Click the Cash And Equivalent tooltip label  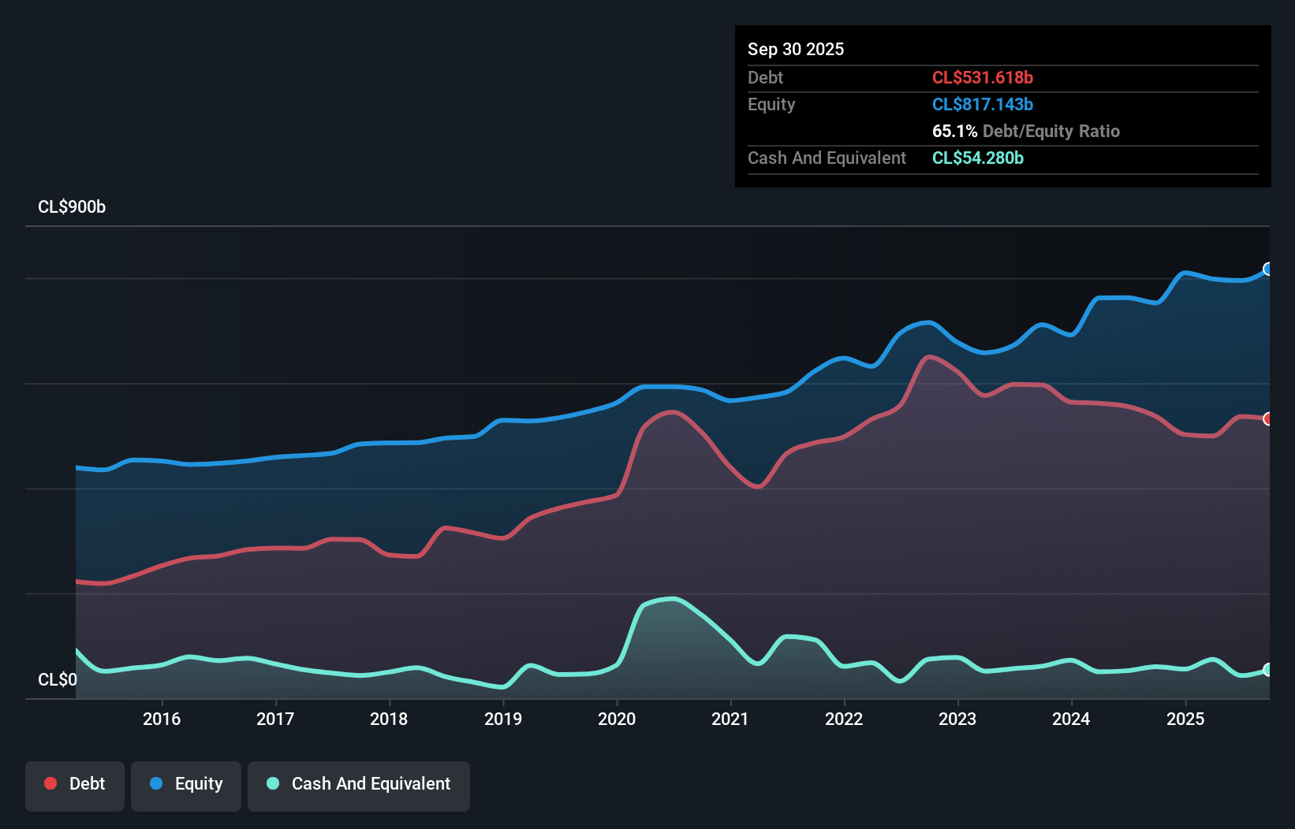tap(827, 158)
